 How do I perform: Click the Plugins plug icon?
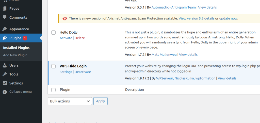click(5, 38)
